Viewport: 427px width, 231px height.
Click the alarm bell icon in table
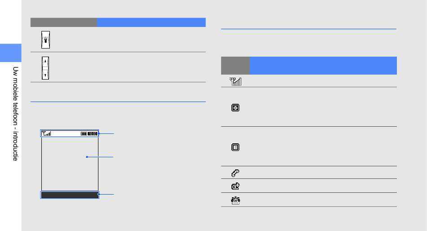(x=235, y=200)
